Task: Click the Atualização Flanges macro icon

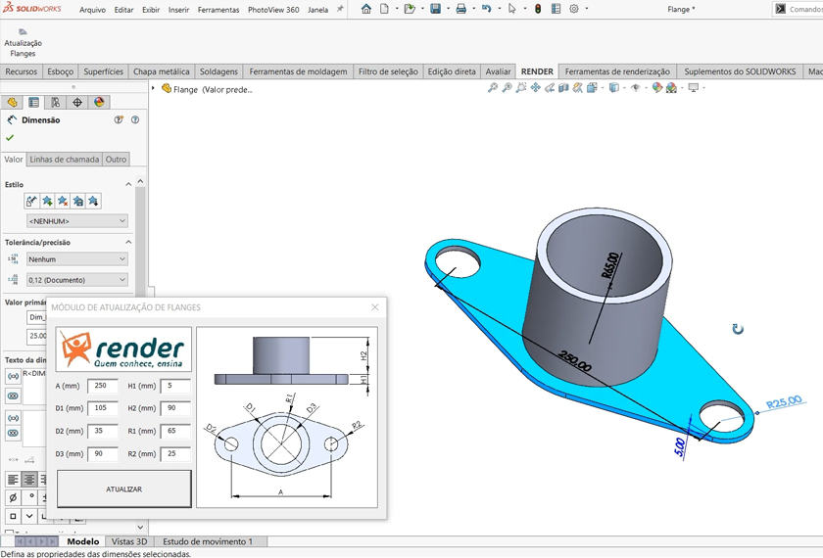Action: [23, 33]
